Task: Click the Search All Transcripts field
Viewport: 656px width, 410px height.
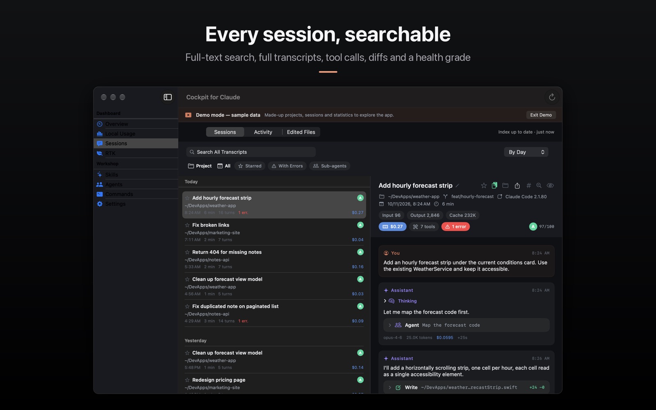Action: click(x=251, y=152)
